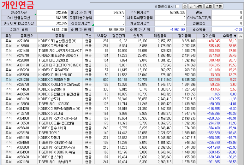Click stock code A261240

pyautogui.click(x=23, y=80)
